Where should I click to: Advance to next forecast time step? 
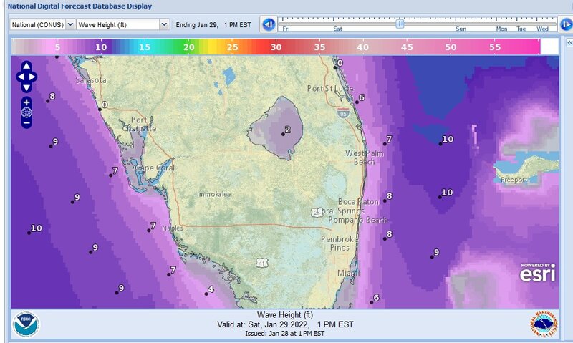[566, 24]
